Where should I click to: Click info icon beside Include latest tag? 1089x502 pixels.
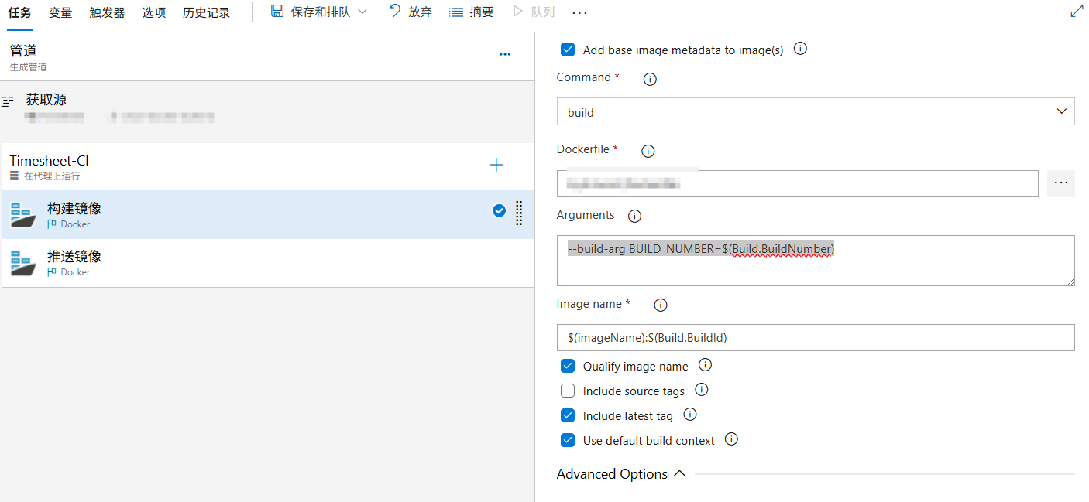coord(690,414)
